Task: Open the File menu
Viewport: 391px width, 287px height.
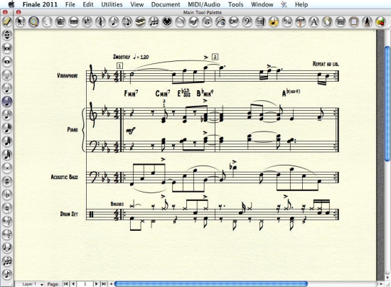Action: tap(70, 4)
